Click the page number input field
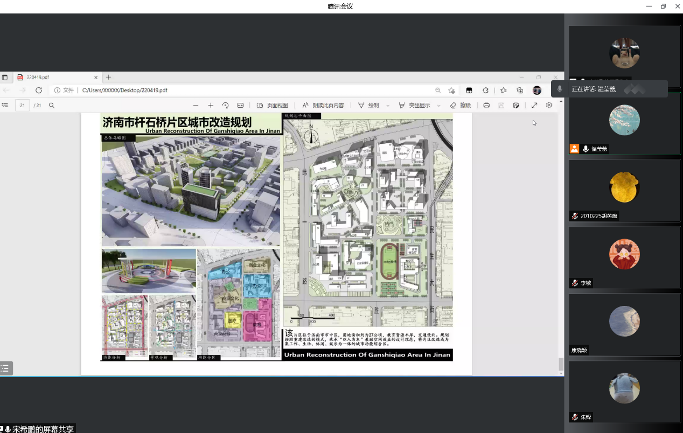The width and height of the screenshot is (683, 433). pyautogui.click(x=23, y=106)
